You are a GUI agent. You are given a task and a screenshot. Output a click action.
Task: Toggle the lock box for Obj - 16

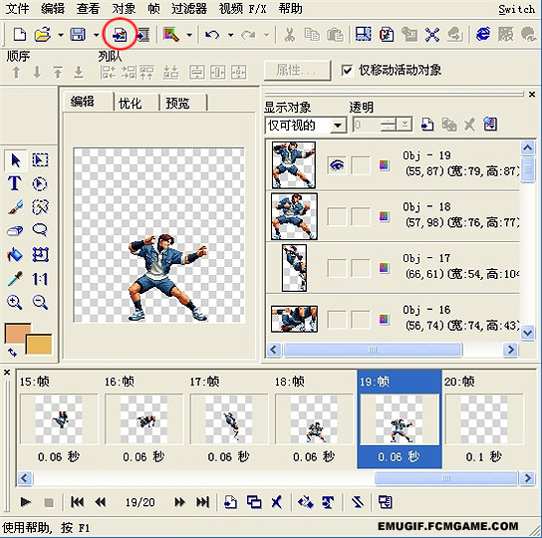click(361, 320)
